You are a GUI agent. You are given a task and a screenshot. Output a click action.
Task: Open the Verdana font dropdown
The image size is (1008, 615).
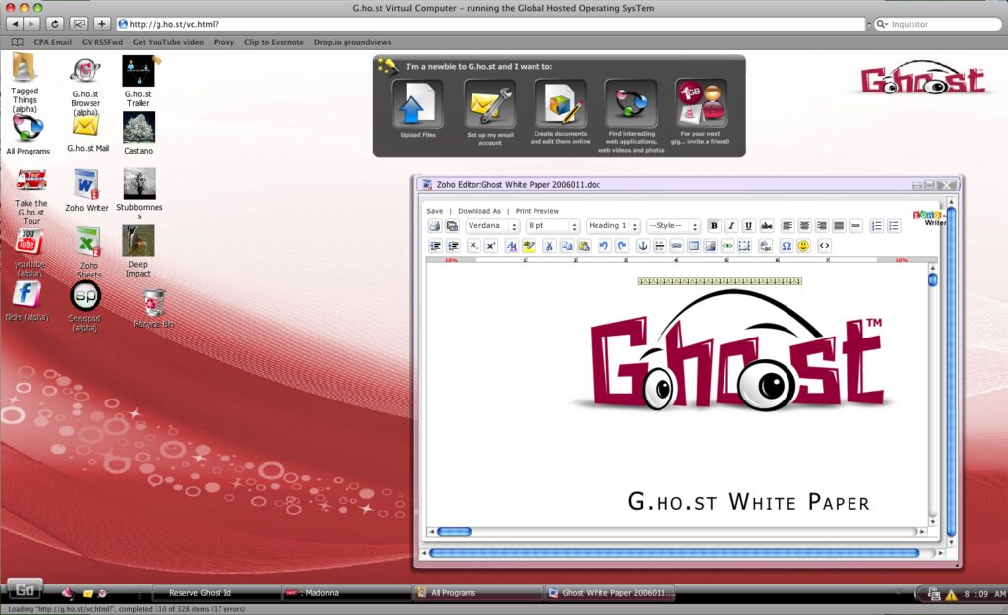tap(492, 226)
